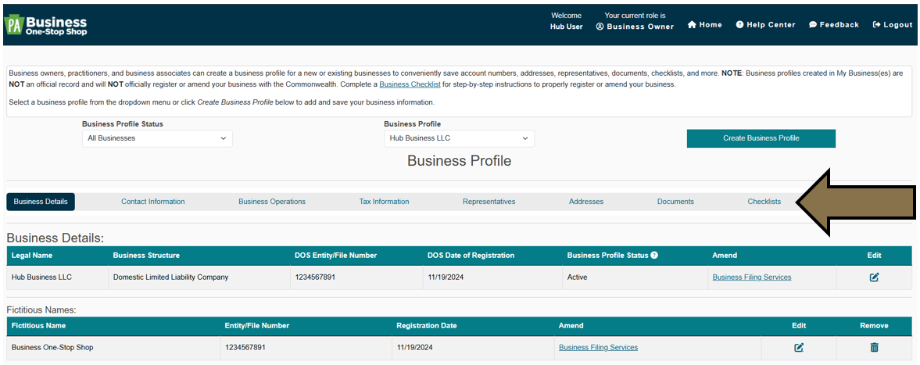The height and width of the screenshot is (365, 920).
Task: Click the Logout text in header
Action: pos(897,25)
